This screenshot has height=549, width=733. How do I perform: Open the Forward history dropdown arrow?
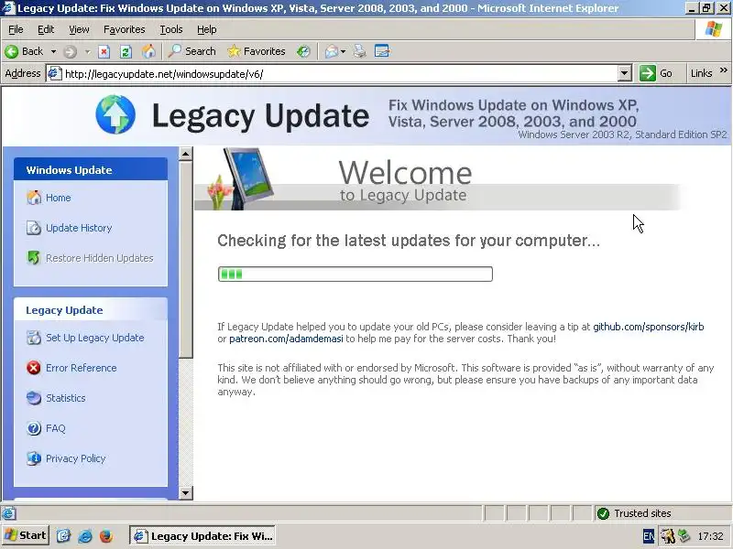point(87,51)
